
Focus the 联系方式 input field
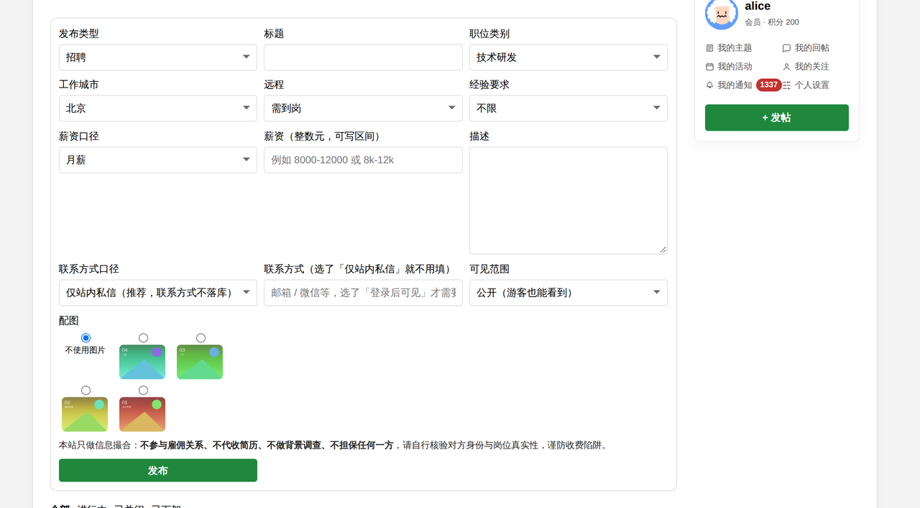coord(363,293)
